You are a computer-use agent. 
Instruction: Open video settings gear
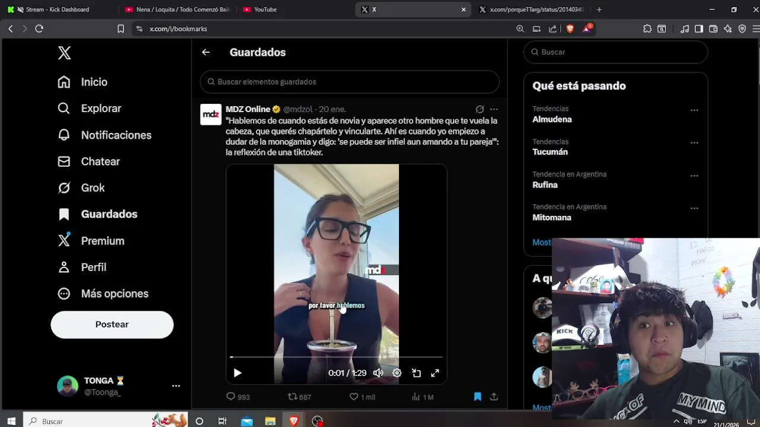pyautogui.click(x=397, y=373)
